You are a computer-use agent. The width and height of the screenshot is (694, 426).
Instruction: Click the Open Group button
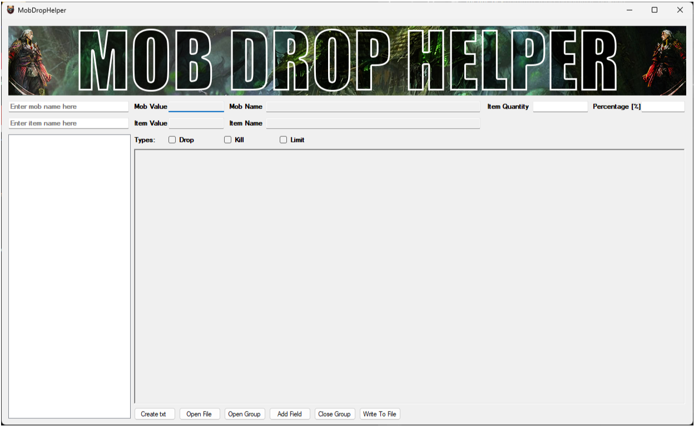click(x=244, y=414)
